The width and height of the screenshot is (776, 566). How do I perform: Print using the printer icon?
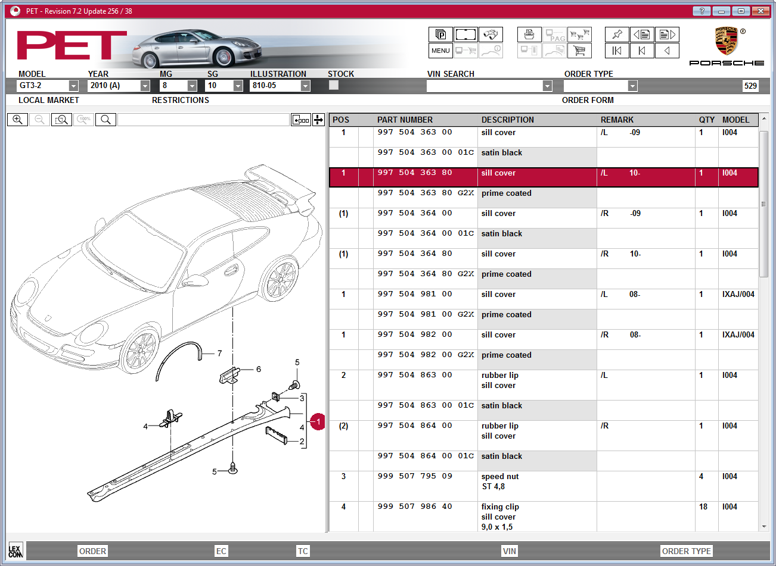click(x=529, y=35)
